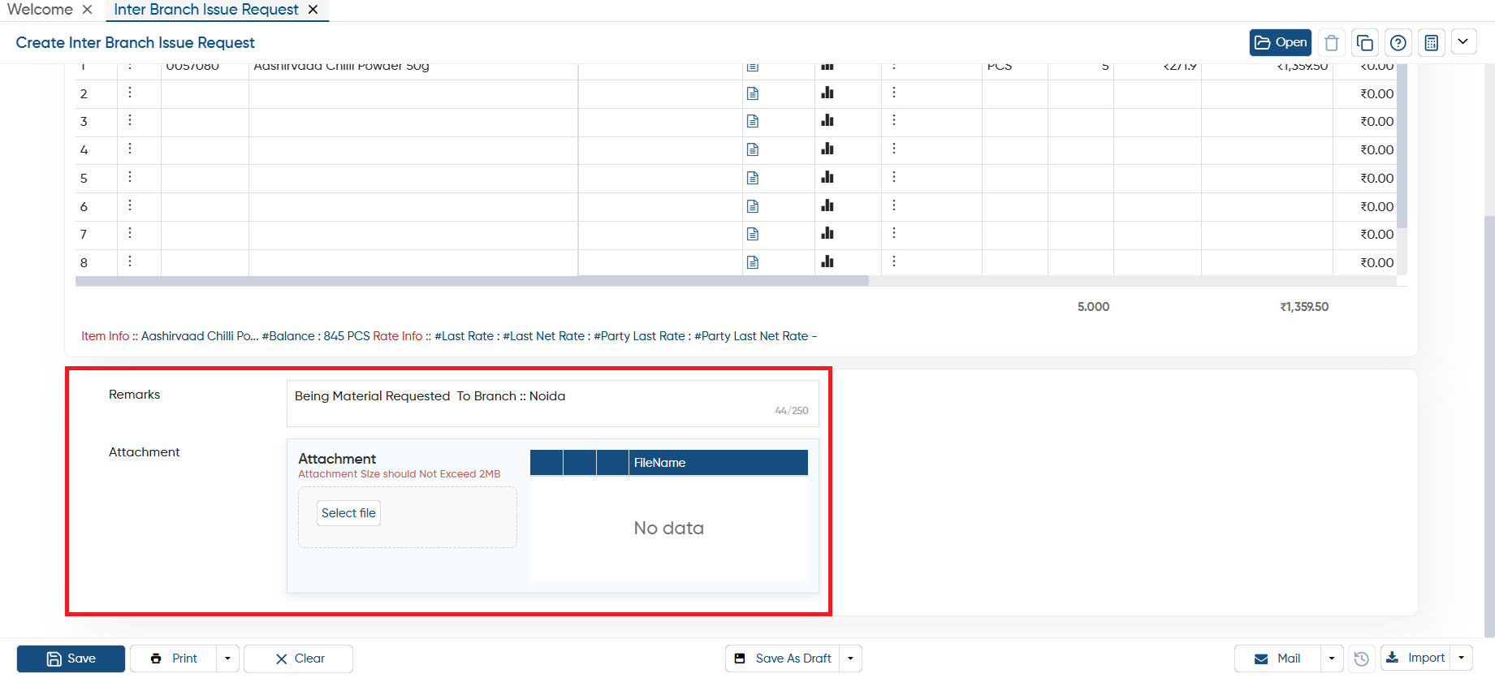Open the right-side dots menu in row 8
The image size is (1495, 678).
894,261
